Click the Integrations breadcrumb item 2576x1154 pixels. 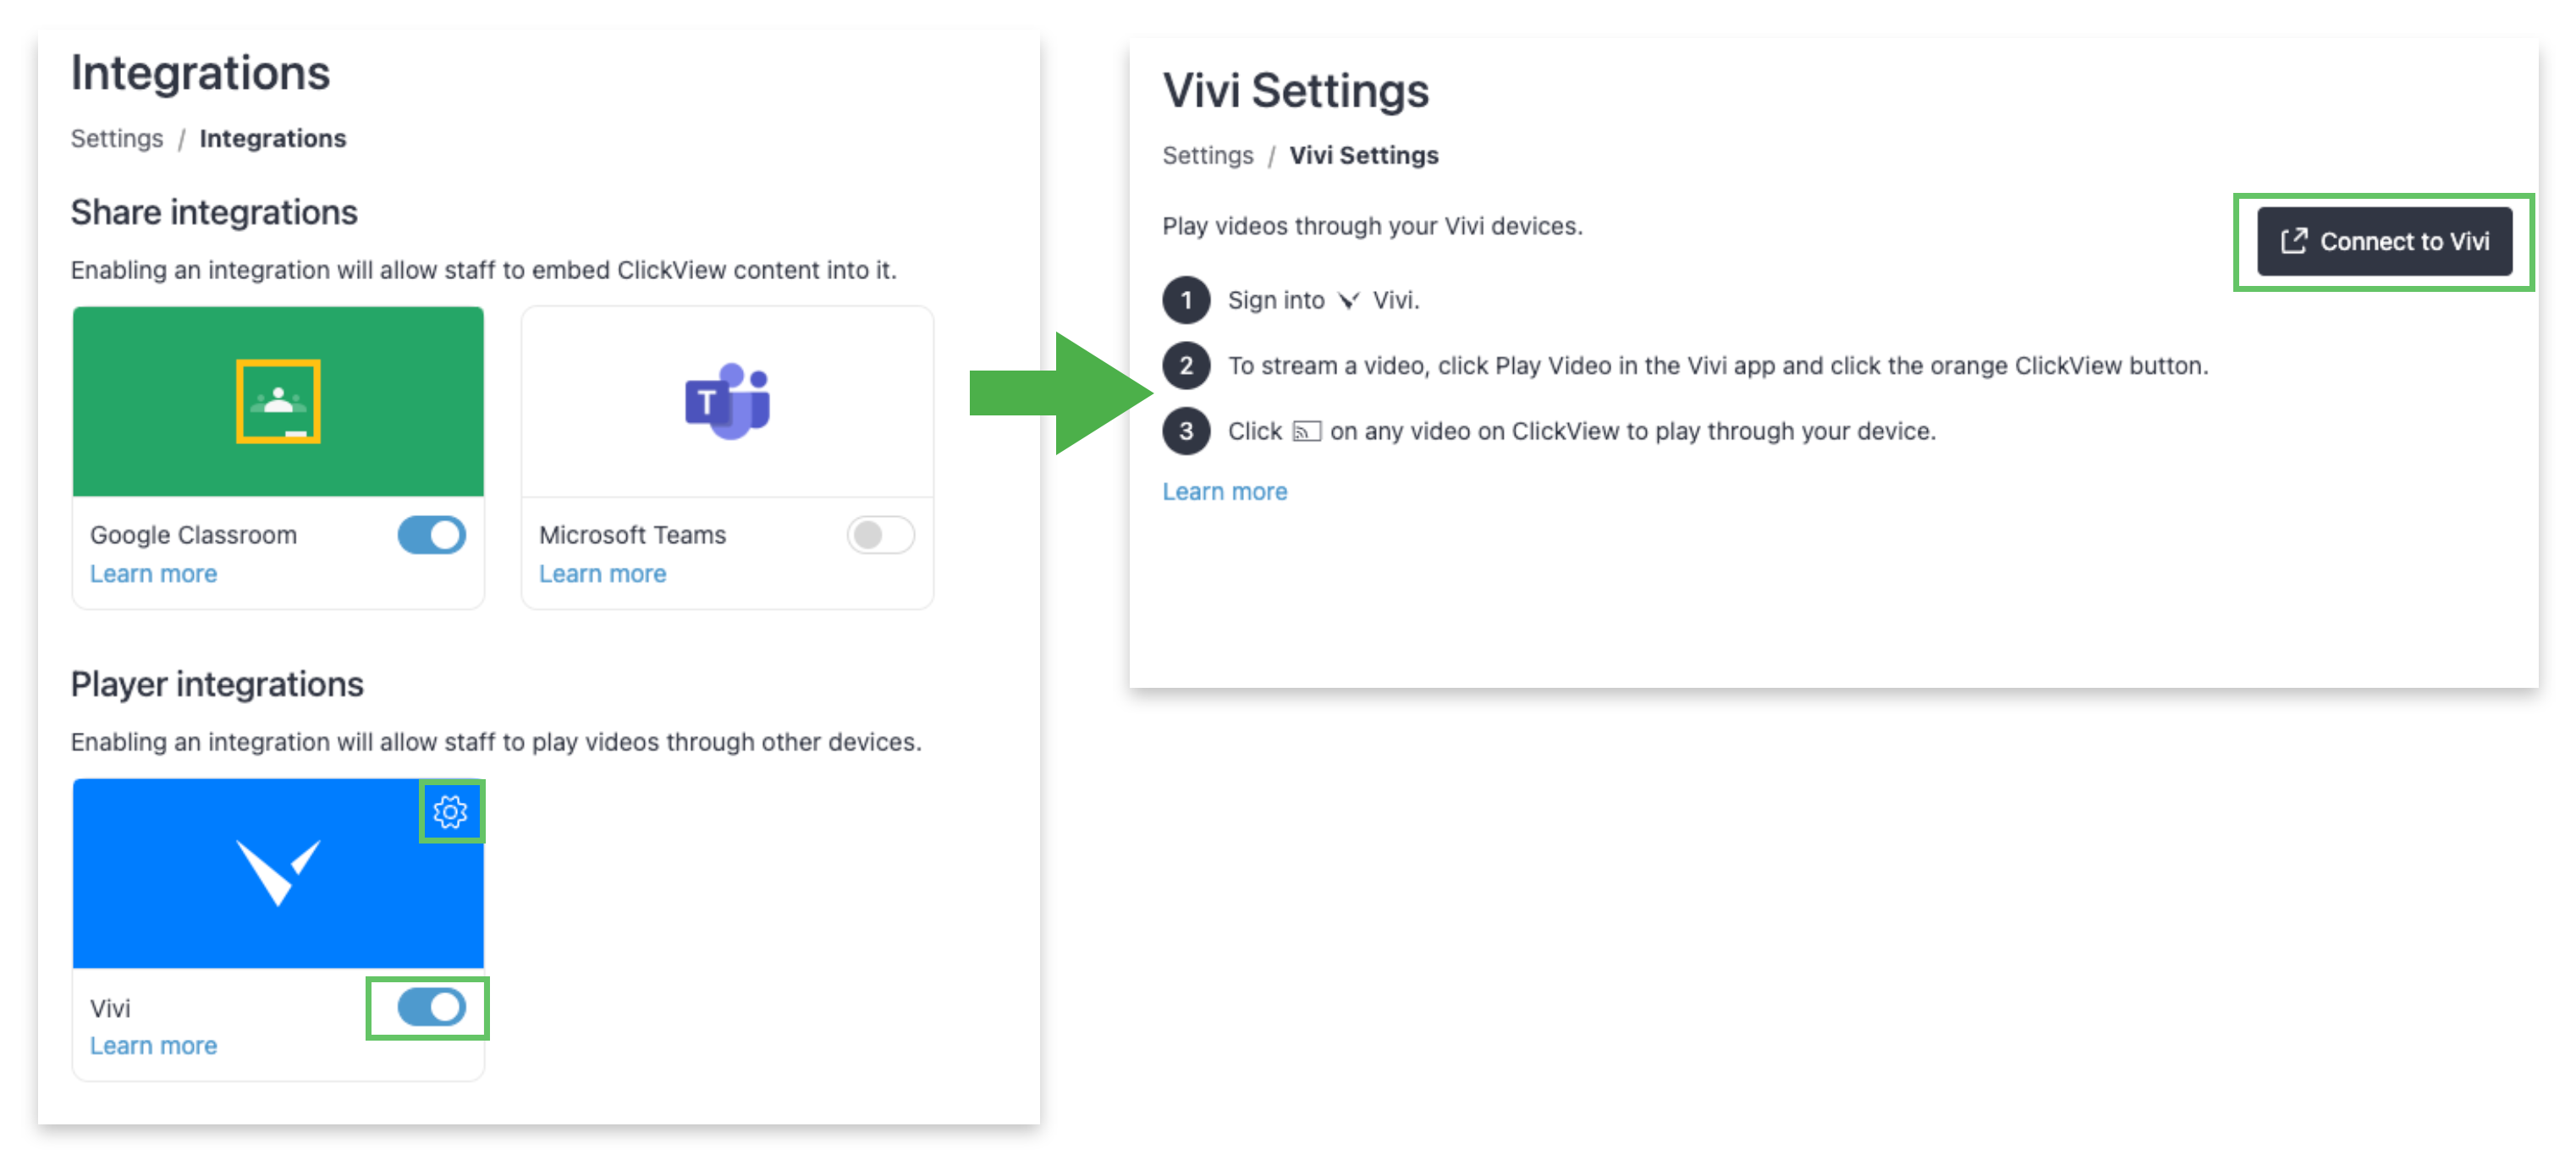272,138
